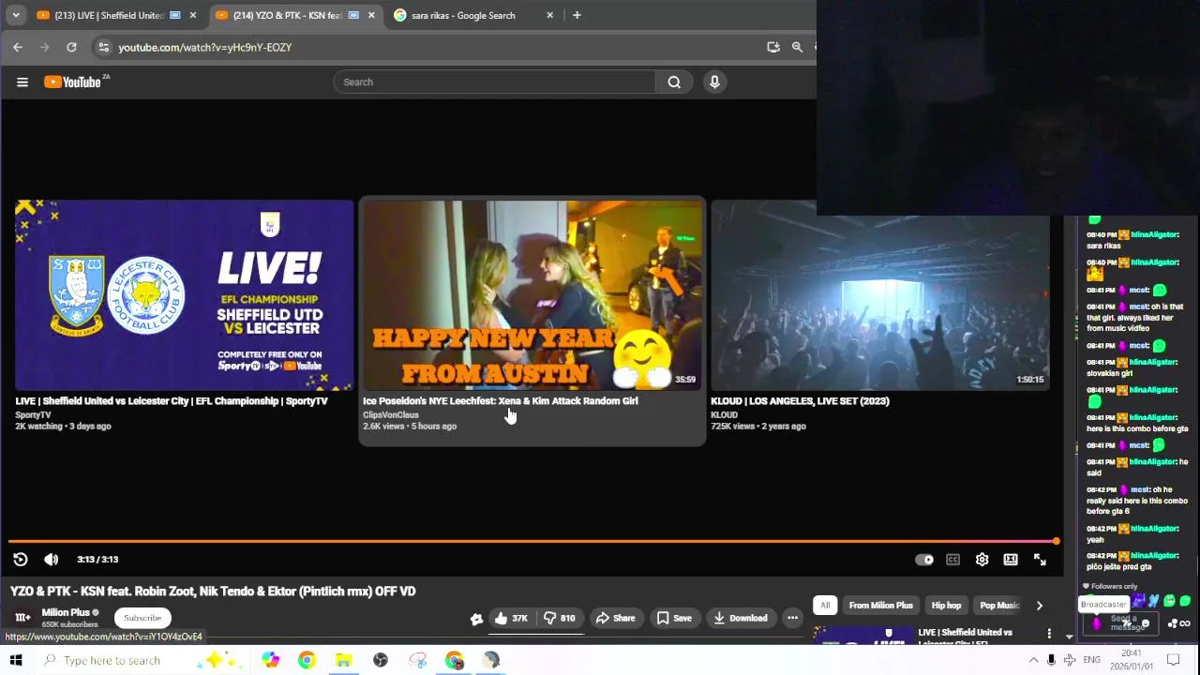Focus the YouTube search field
This screenshot has width=1200, height=675.
[495, 82]
